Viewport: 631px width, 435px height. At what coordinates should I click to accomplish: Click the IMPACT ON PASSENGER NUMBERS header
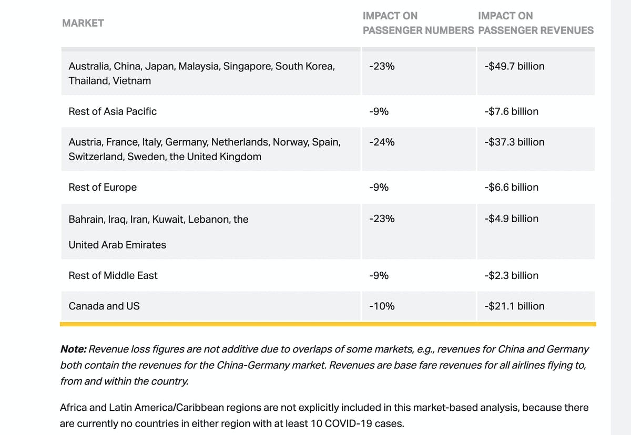tap(418, 23)
